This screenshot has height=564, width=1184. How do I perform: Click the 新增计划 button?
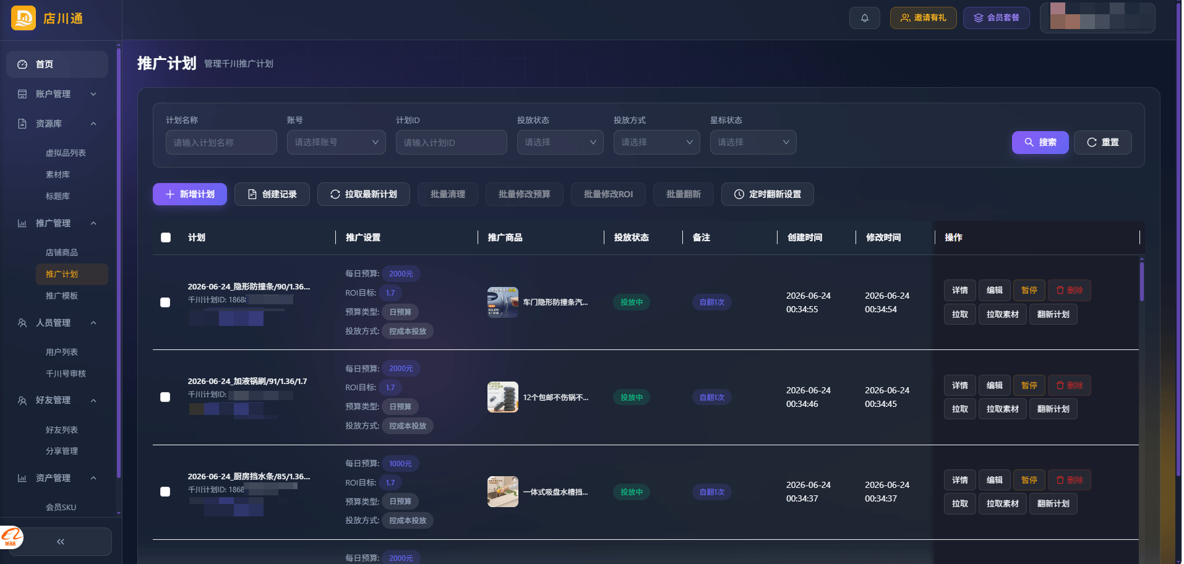pyautogui.click(x=189, y=194)
